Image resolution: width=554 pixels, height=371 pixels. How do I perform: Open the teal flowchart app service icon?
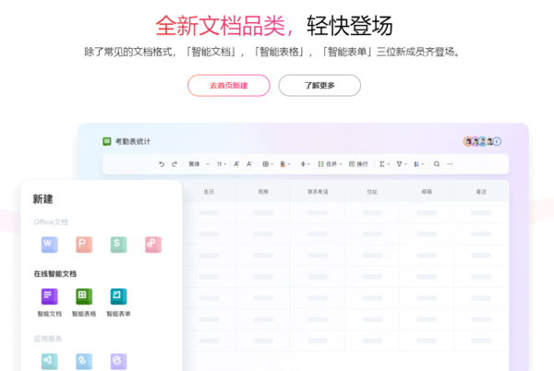(50, 362)
